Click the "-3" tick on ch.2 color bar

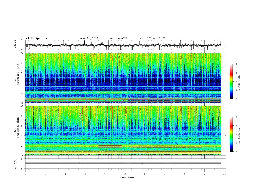point(236,117)
